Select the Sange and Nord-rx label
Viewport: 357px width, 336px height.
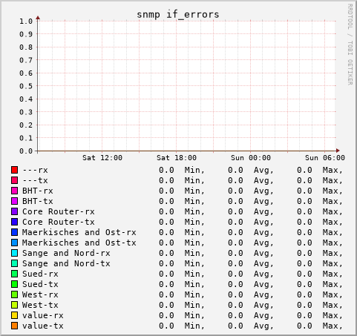(66, 253)
